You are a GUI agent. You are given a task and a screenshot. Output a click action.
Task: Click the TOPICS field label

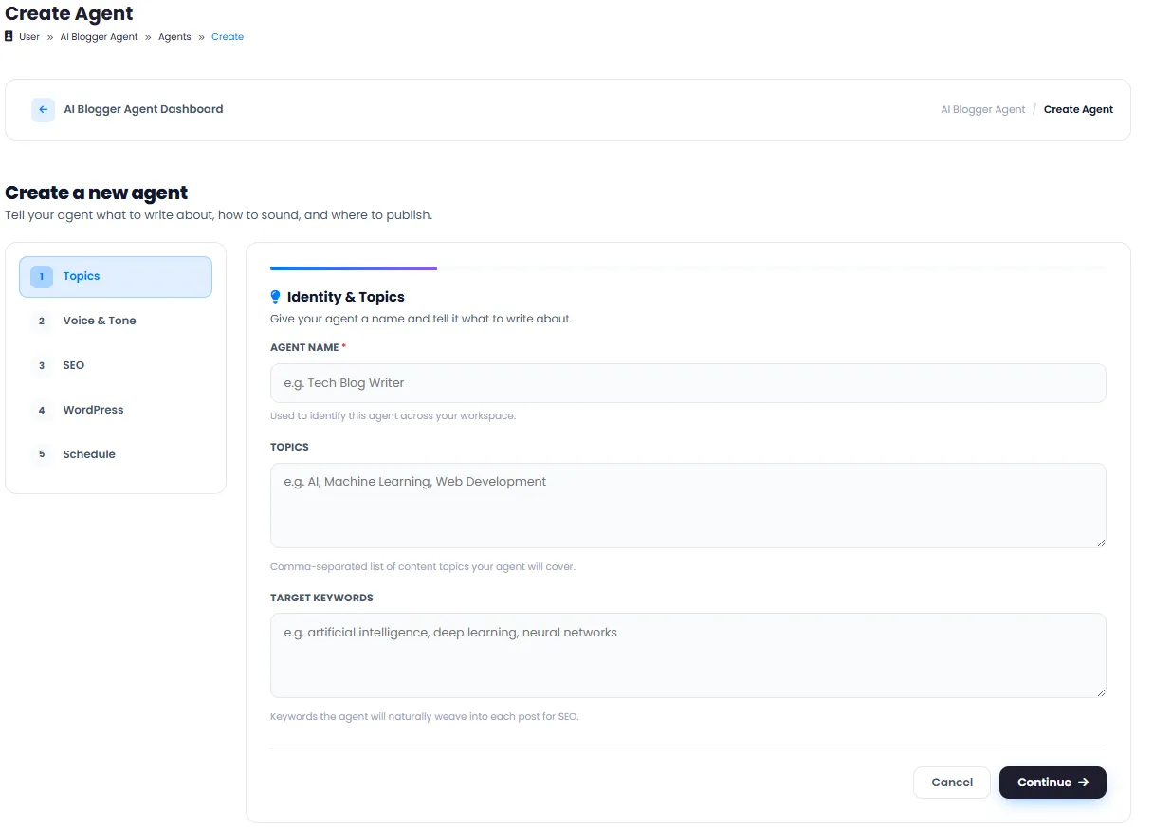[289, 448]
